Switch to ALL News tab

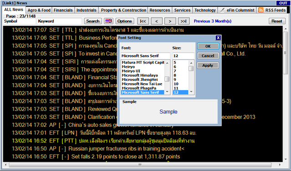coord(14,10)
